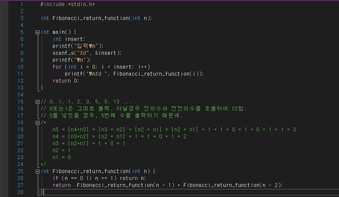Click the printf("\n") statement on line 9
Screen dimensions: 339x197
tap(72, 60)
